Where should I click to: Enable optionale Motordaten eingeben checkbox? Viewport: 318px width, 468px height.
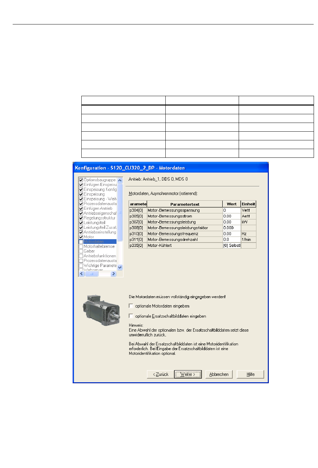pos(131,306)
